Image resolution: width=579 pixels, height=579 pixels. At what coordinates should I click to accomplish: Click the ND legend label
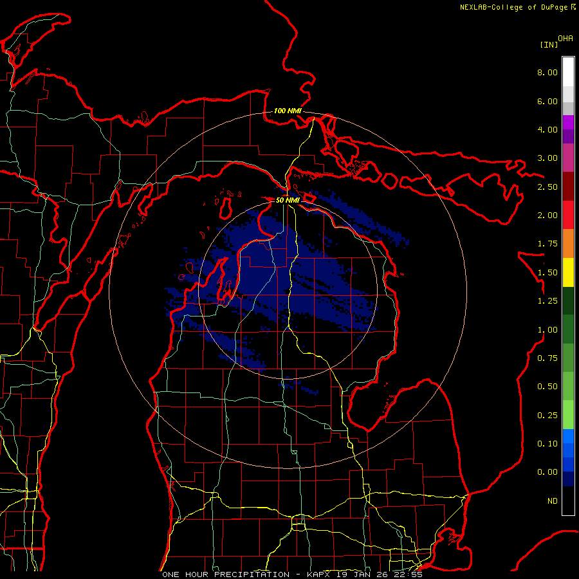pos(553,501)
